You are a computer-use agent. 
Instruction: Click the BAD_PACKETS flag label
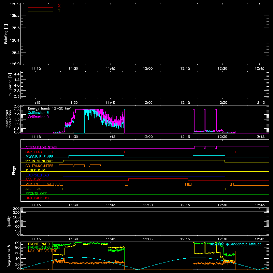click(37, 198)
